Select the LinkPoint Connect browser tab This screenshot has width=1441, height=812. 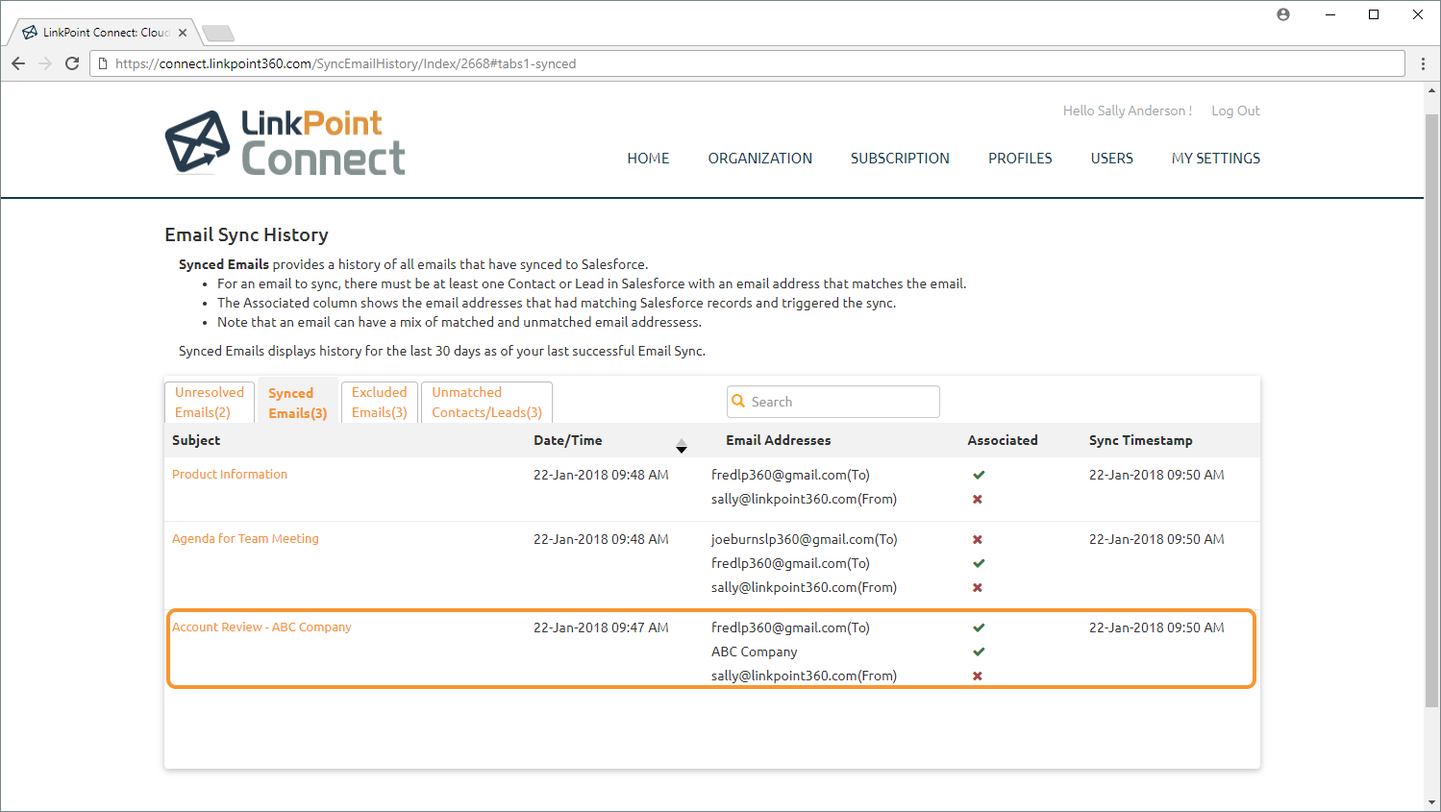104,33
